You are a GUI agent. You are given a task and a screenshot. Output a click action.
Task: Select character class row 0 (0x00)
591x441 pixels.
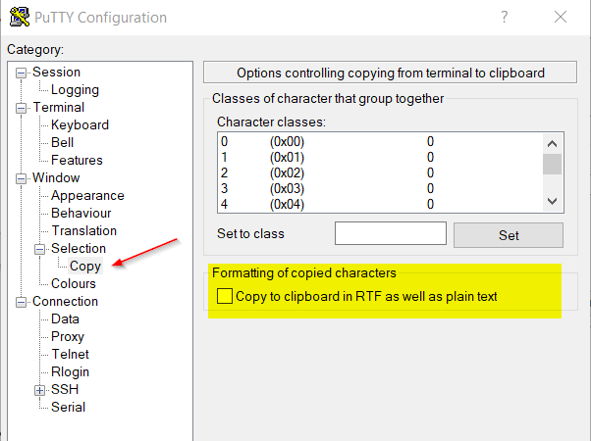pyautogui.click(x=380, y=141)
